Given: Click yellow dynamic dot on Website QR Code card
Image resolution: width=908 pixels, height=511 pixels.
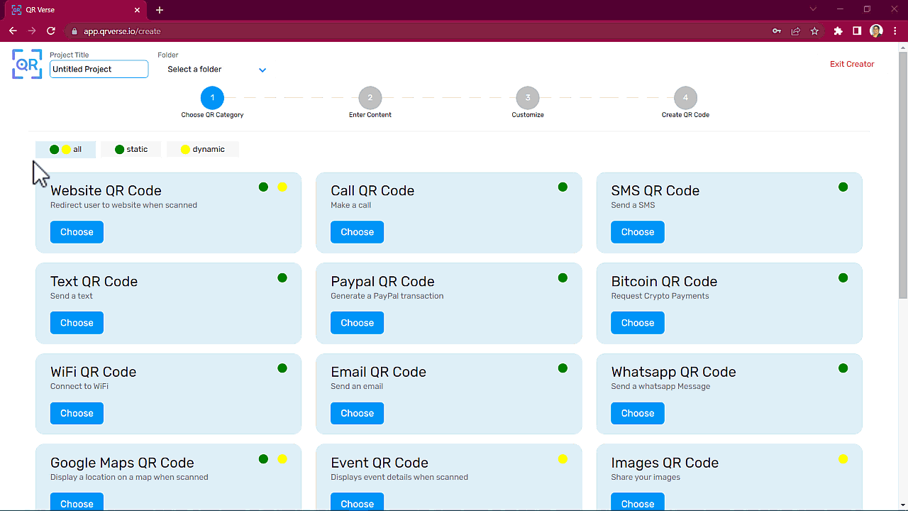Looking at the screenshot, I should (282, 187).
